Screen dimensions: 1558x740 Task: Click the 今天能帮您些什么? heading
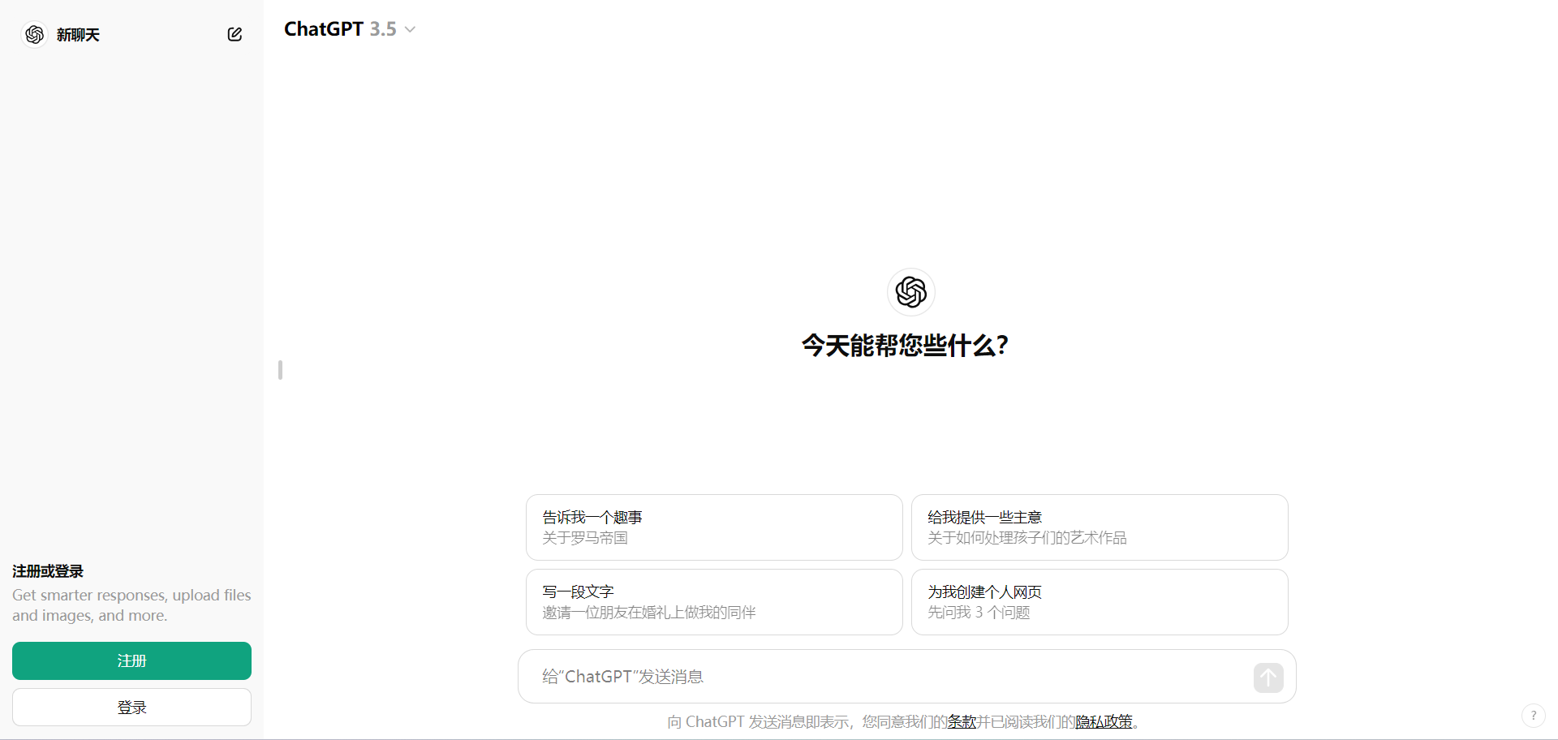[906, 346]
